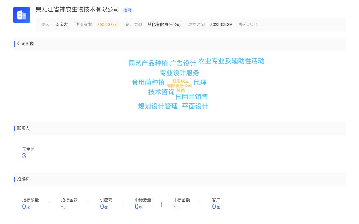
Task: Open 客户 count 0家
Action: [216, 207]
